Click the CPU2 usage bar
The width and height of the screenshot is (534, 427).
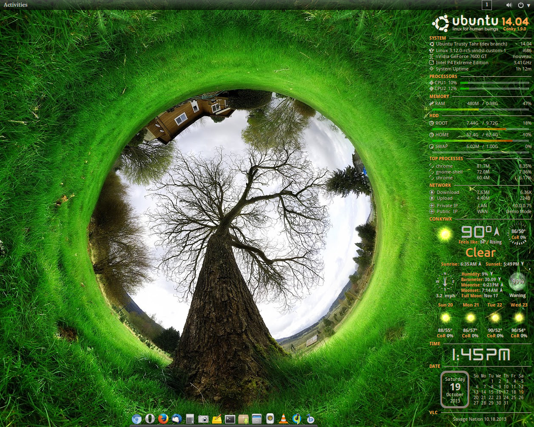click(495, 88)
